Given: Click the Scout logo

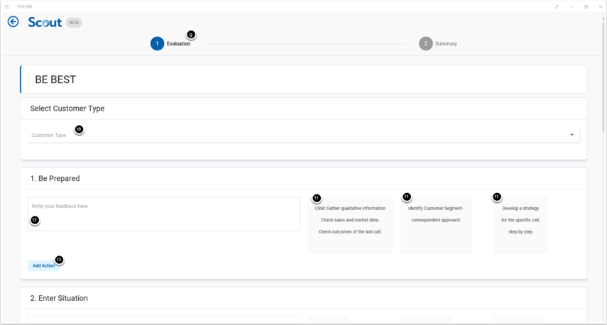Looking at the screenshot, I should click(x=45, y=23).
